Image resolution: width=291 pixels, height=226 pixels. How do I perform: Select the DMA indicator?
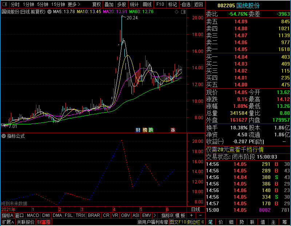point(57,215)
